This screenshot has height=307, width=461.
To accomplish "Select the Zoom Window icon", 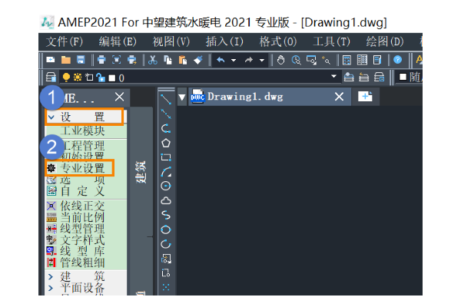I will click(x=311, y=60).
